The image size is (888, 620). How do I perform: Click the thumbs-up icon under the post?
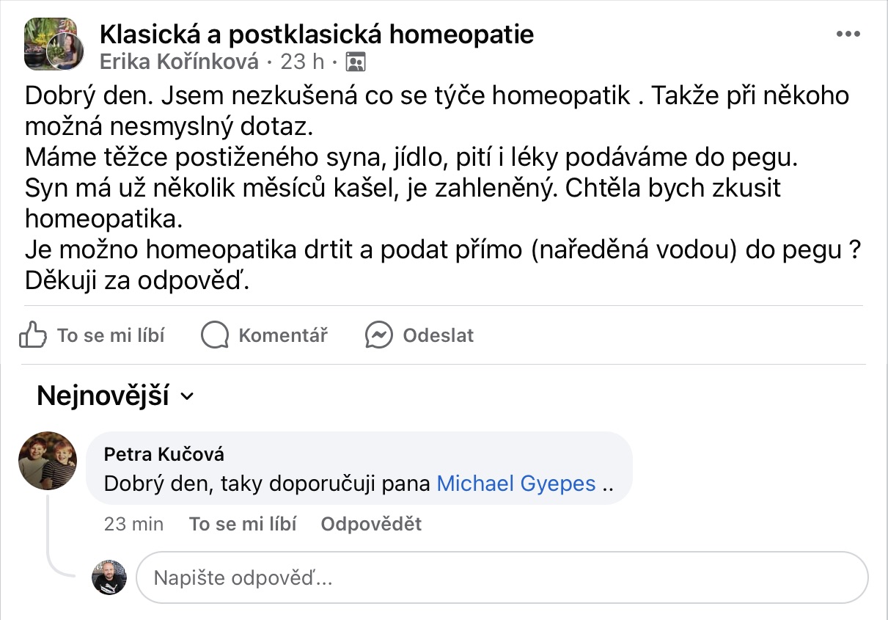[33, 336]
